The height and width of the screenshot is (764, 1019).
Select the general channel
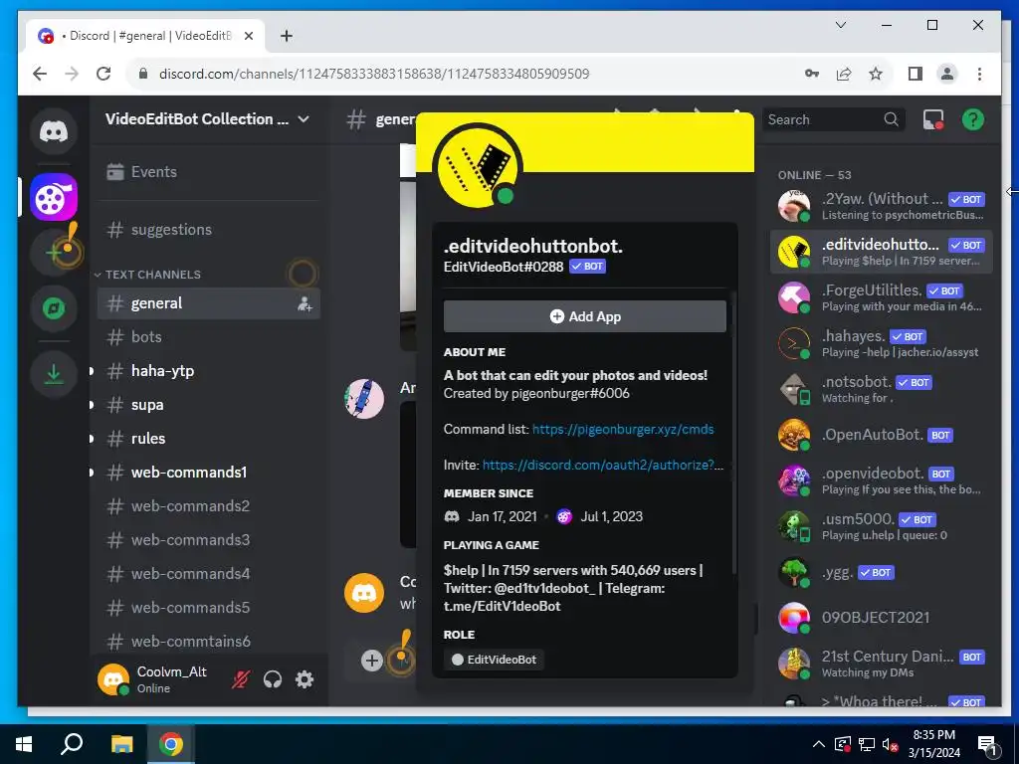[x=208, y=303]
